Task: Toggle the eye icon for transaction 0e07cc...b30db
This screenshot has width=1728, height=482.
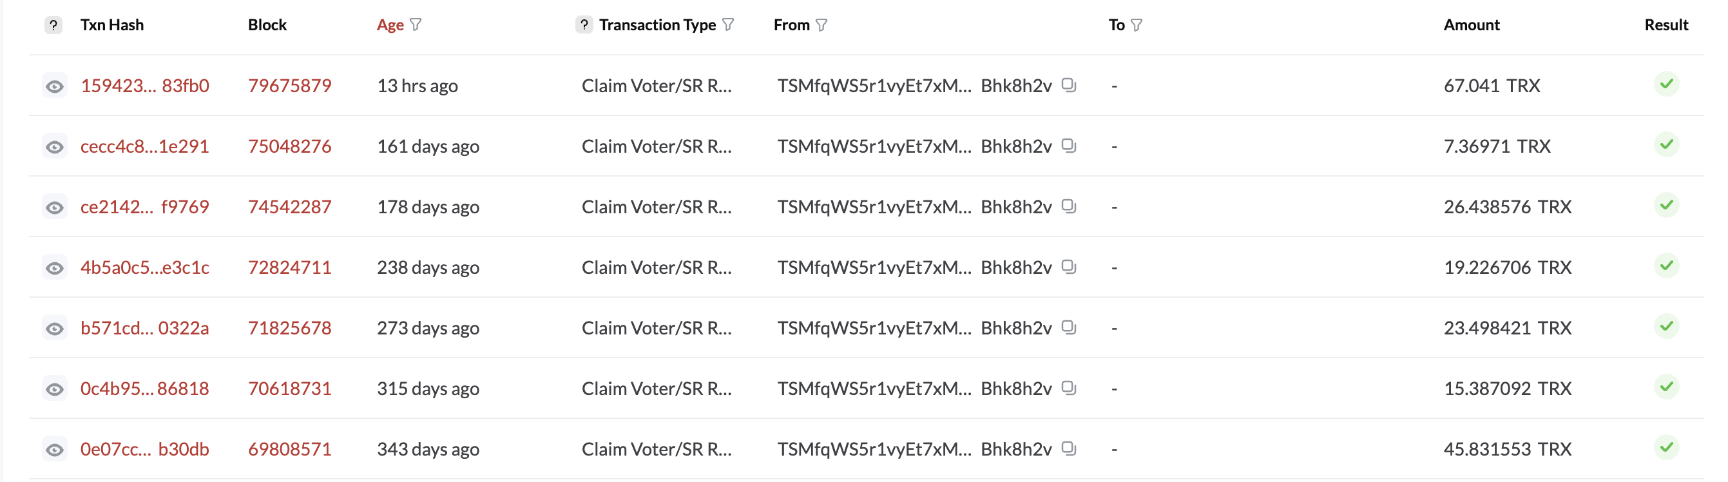Action: pos(55,449)
